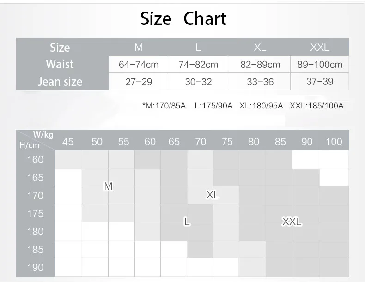Click the 64-74cm waist cell

click(x=139, y=65)
